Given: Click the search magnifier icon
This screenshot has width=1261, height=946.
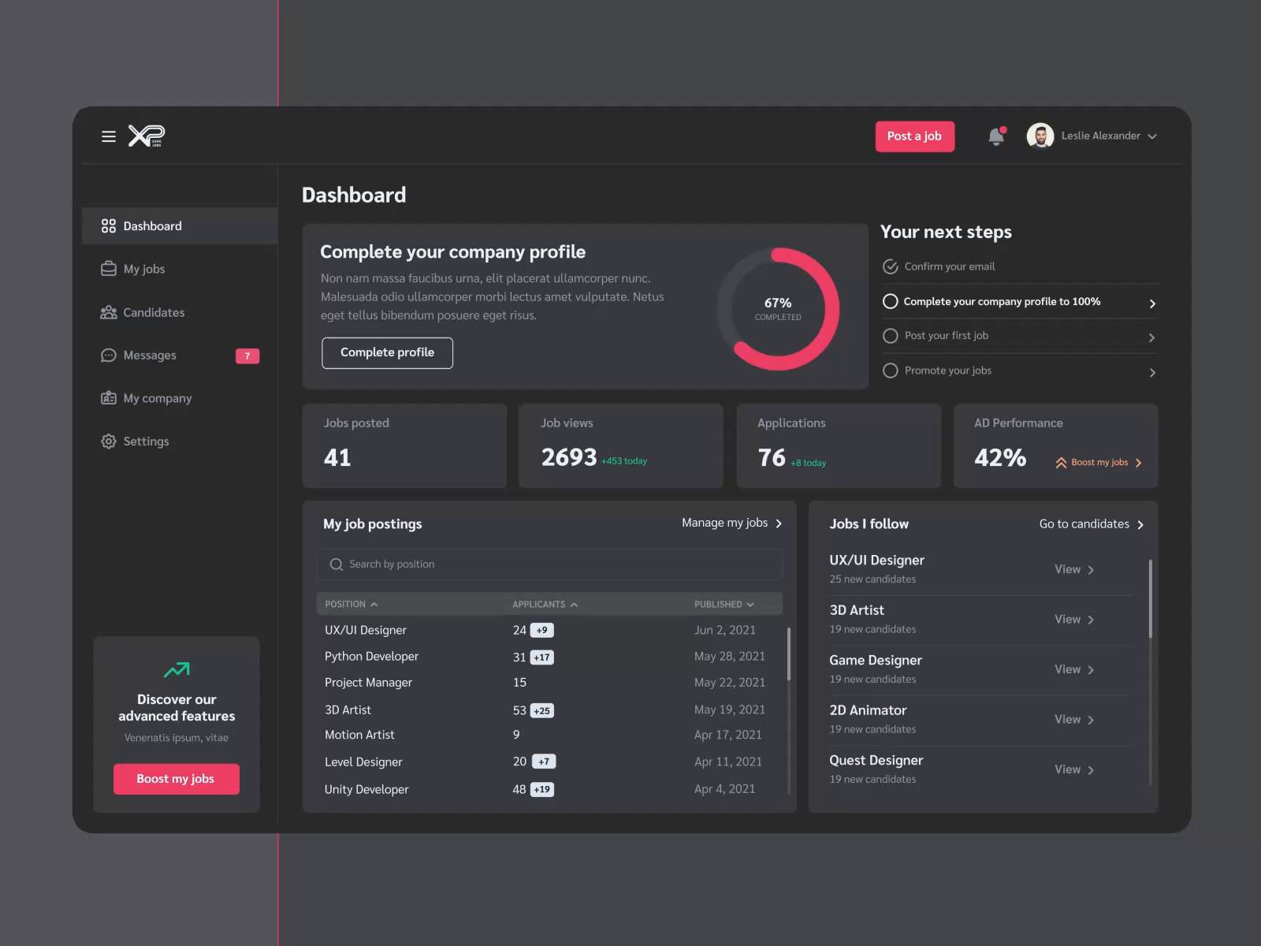Looking at the screenshot, I should point(337,564).
